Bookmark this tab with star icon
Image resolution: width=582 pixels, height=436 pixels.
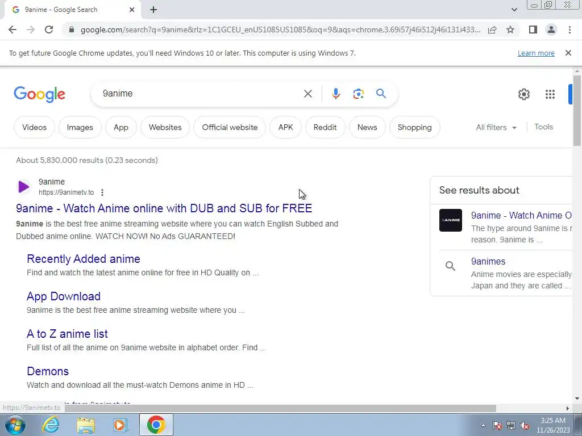click(x=510, y=30)
